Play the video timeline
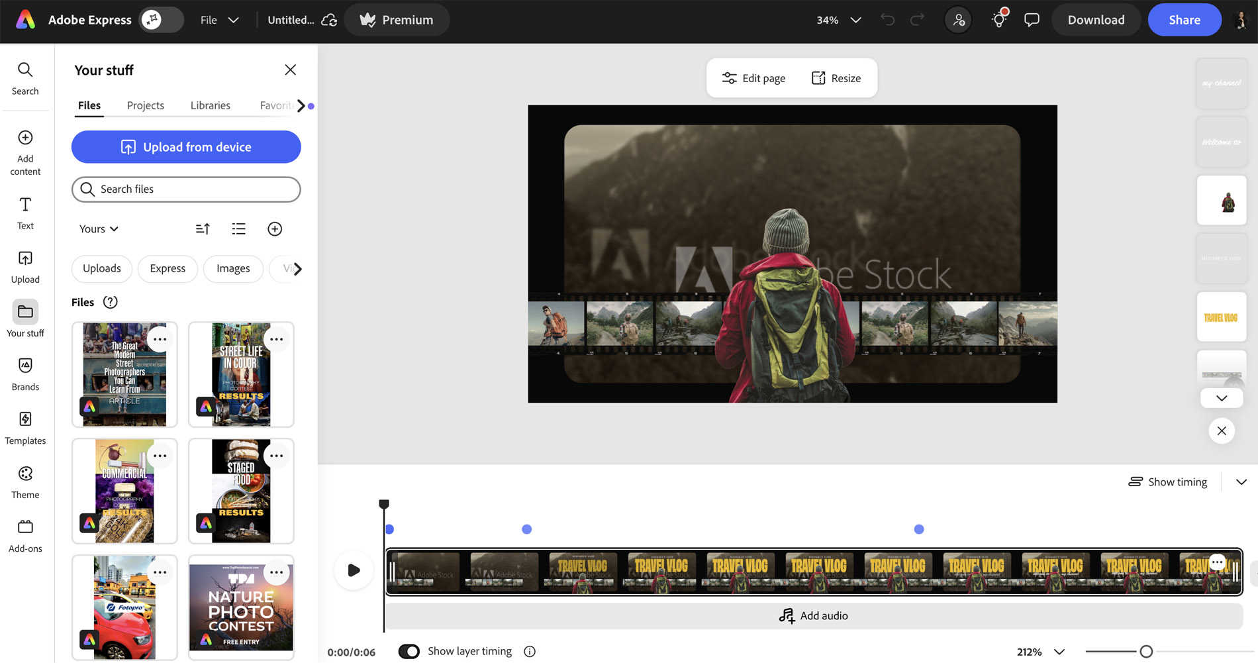Screen dimensions: 1258x663 coord(354,570)
